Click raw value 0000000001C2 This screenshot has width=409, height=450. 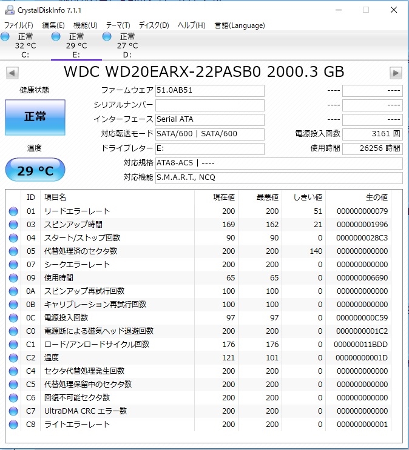click(x=362, y=331)
